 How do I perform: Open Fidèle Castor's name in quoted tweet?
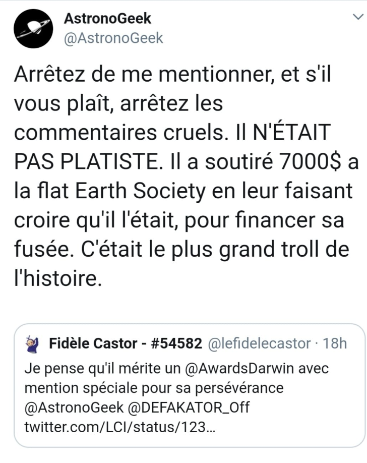click(x=93, y=344)
